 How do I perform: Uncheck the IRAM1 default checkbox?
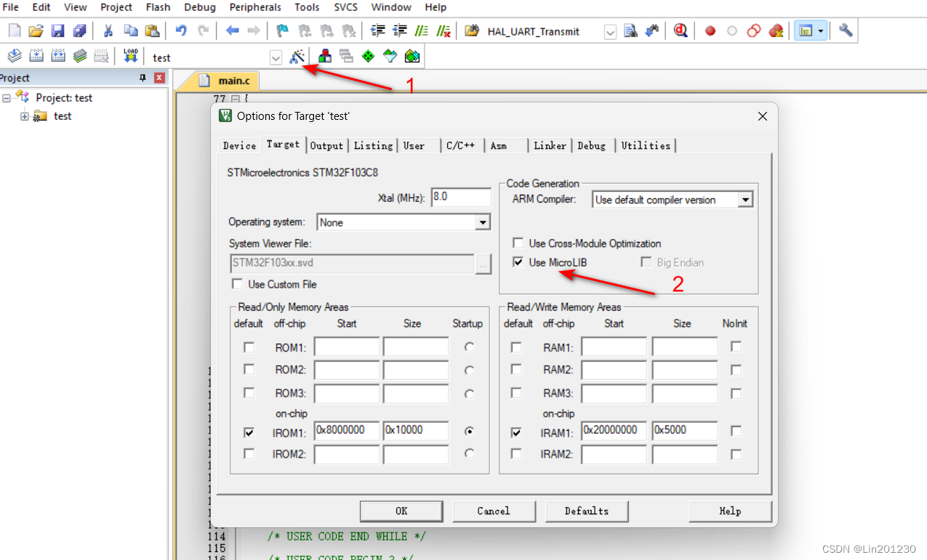coord(516,432)
